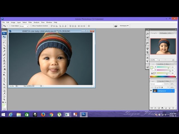The width and height of the screenshot is (179, 134).
Task: Switch to the Paths tab
Action: (168, 81)
